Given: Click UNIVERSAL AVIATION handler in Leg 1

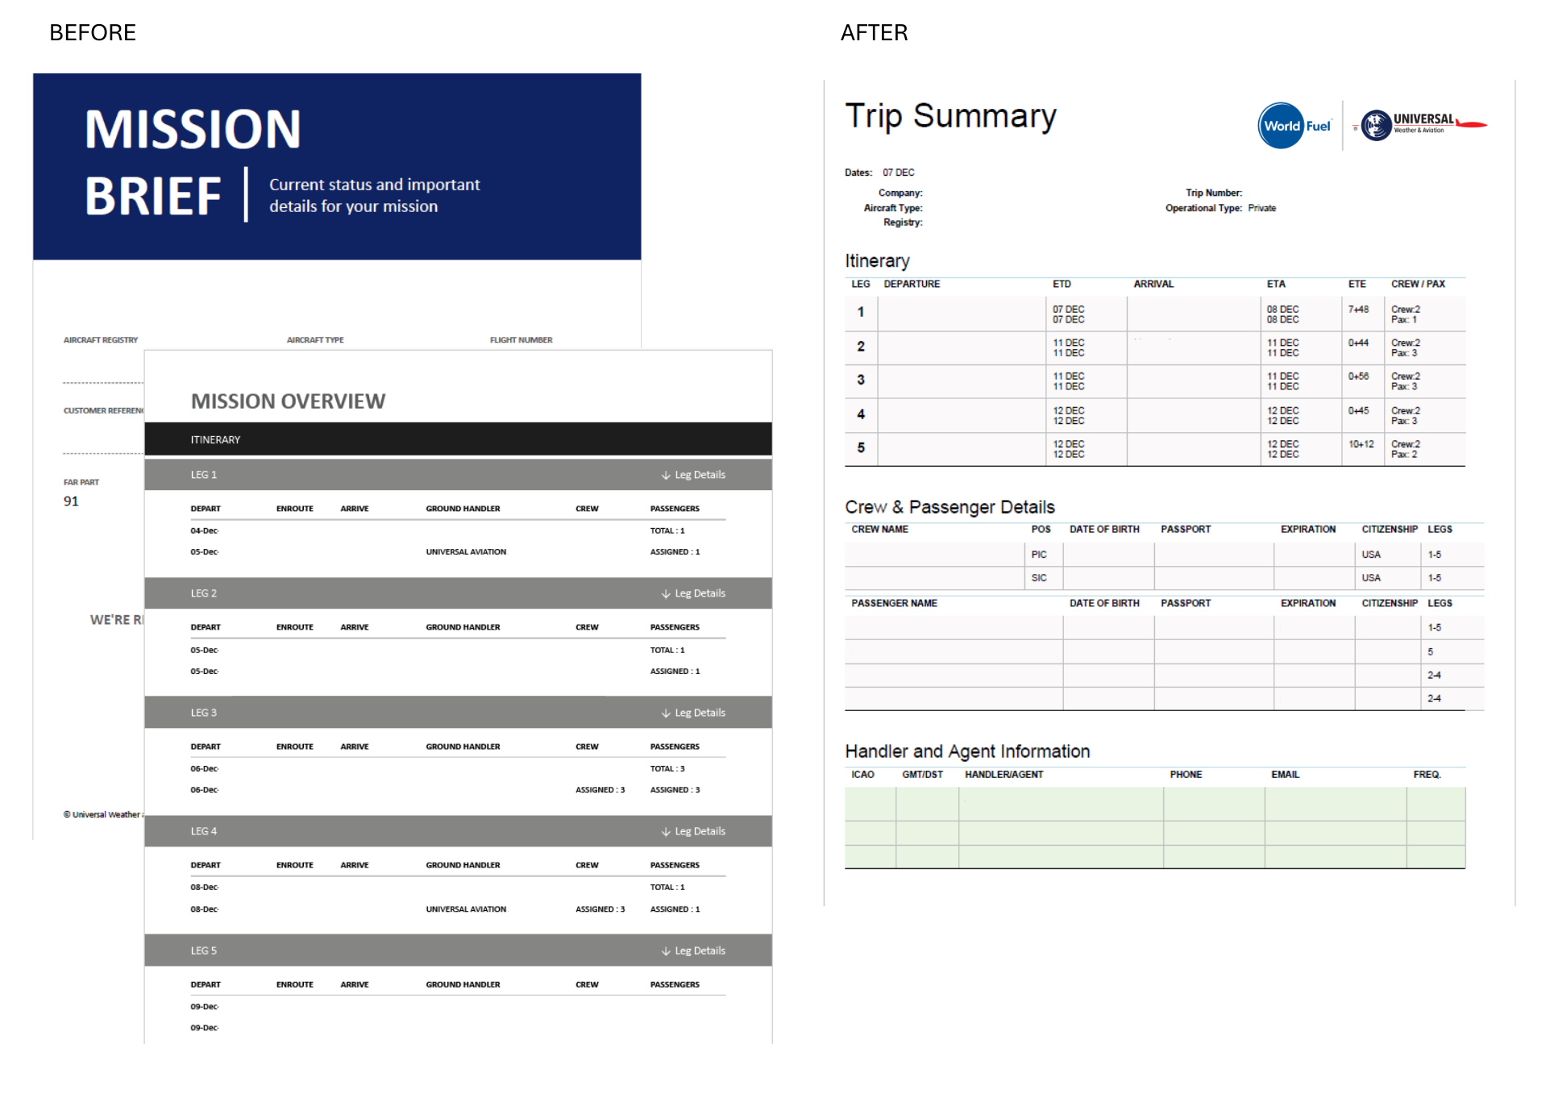Looking at the screenshot, I should click(466, 552).
